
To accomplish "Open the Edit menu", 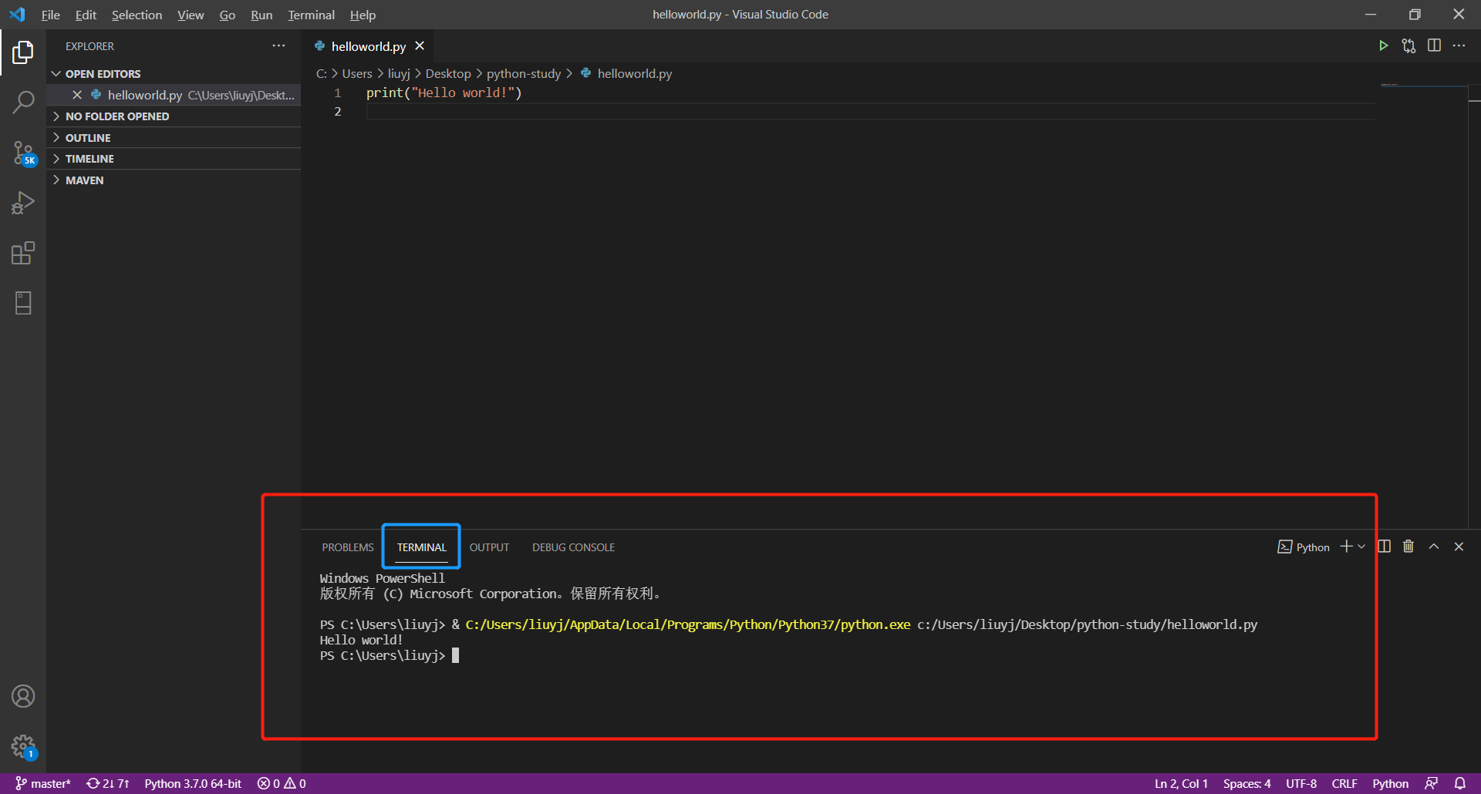I will point(86,15).
